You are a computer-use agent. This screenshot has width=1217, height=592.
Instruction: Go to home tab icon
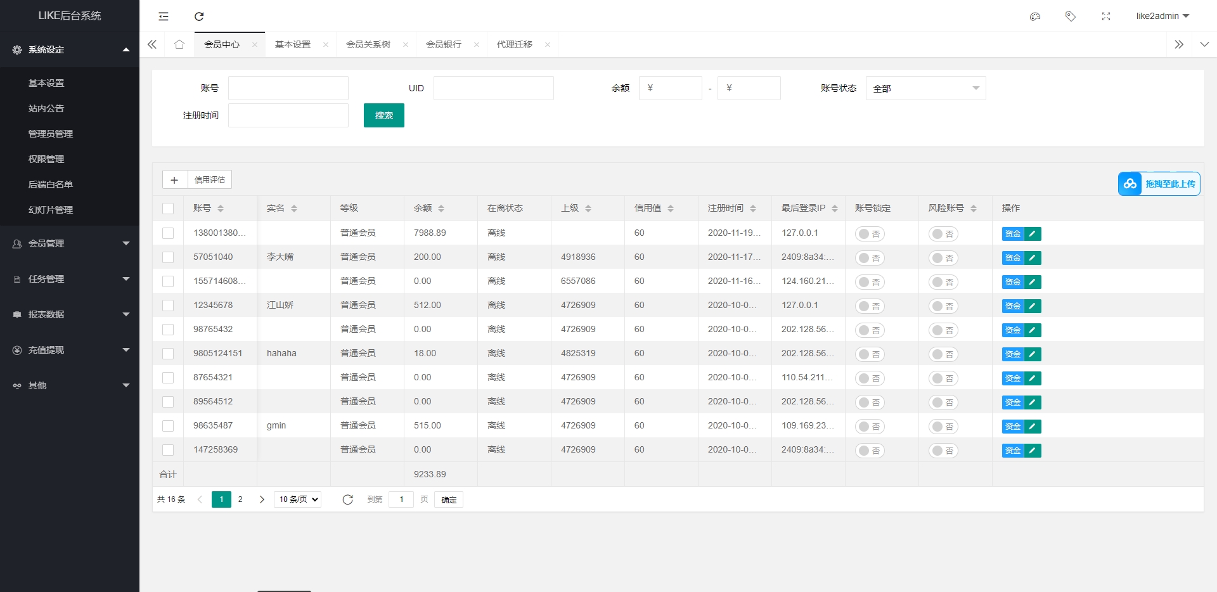click(179, 44)
